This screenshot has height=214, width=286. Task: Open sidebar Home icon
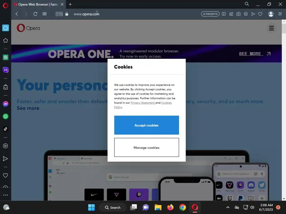(x=6, y=28)
